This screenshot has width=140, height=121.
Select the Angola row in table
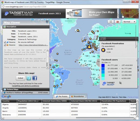tap(69, 108)
